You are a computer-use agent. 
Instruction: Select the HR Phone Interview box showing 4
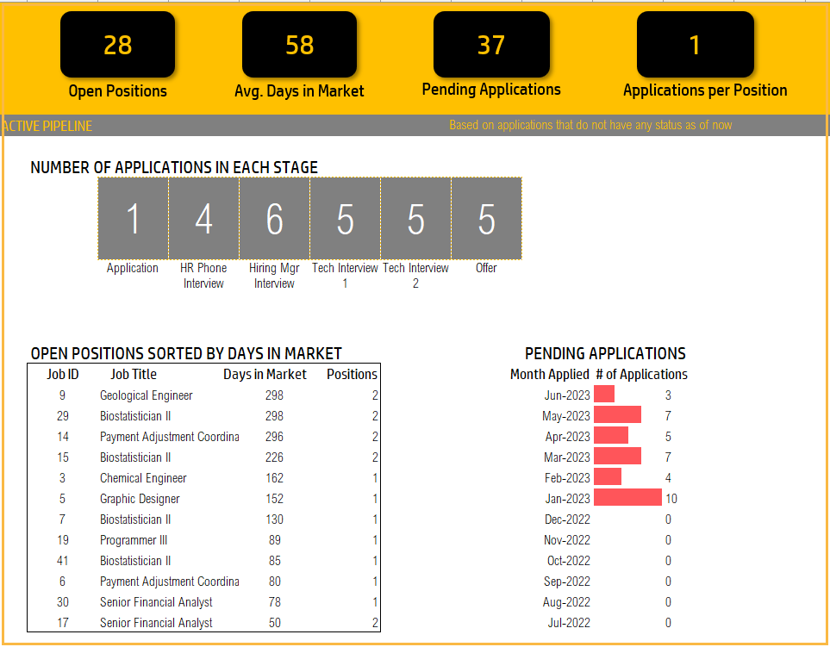point(203,219)
